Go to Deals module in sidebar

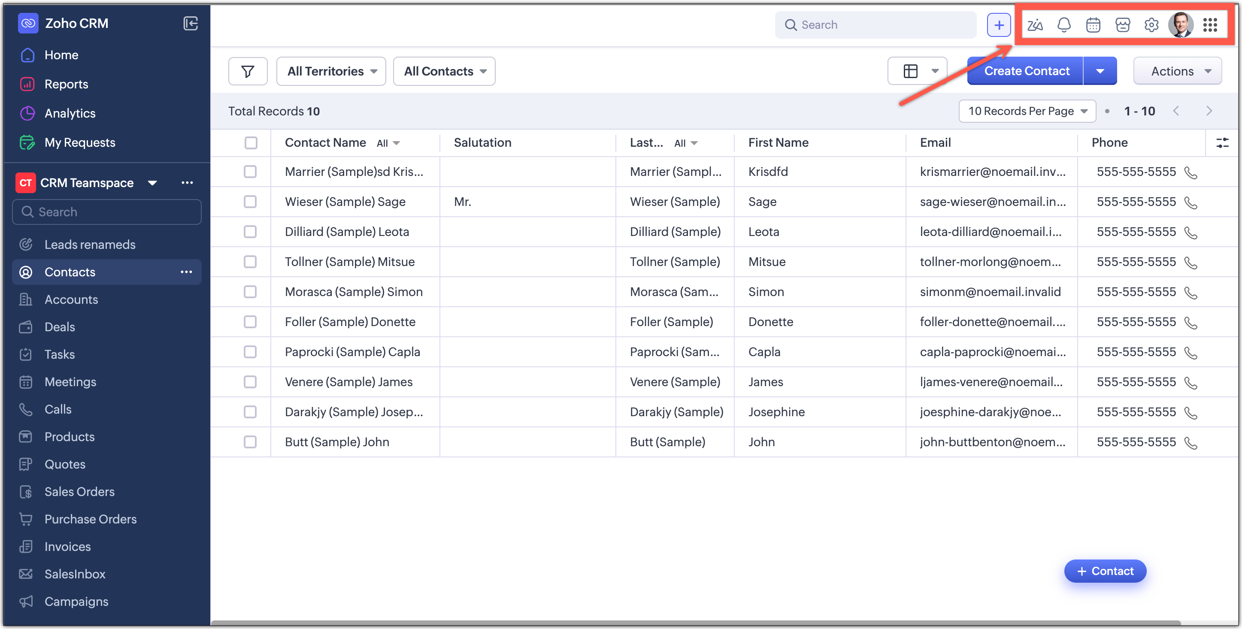(x=60, y=327)
